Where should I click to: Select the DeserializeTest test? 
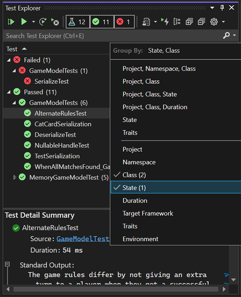(55, 135)
